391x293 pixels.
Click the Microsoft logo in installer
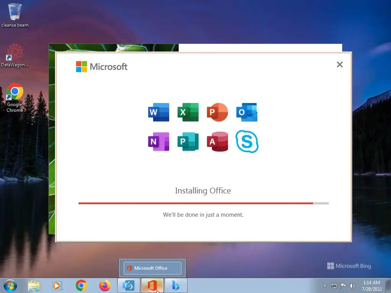click(x=102, y=66)
